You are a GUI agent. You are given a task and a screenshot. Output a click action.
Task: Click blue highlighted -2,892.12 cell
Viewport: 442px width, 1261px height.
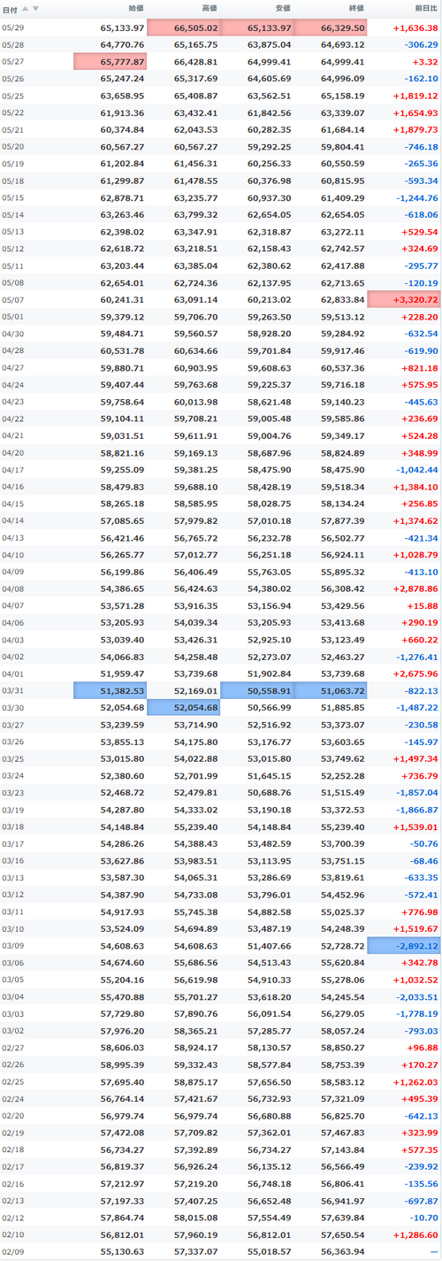[403, 947]
